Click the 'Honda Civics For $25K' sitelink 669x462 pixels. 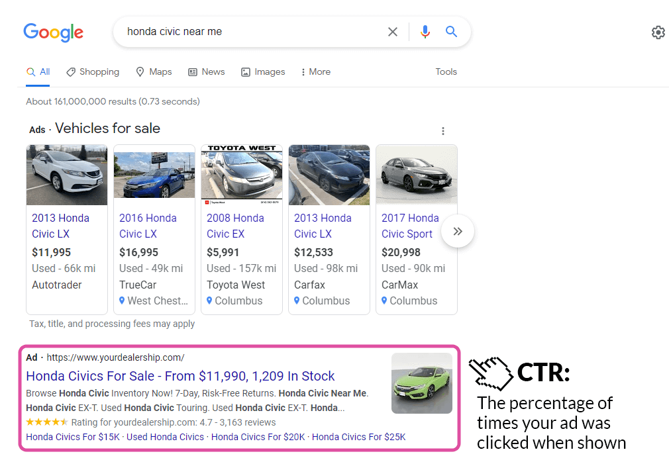pos(359,437)
